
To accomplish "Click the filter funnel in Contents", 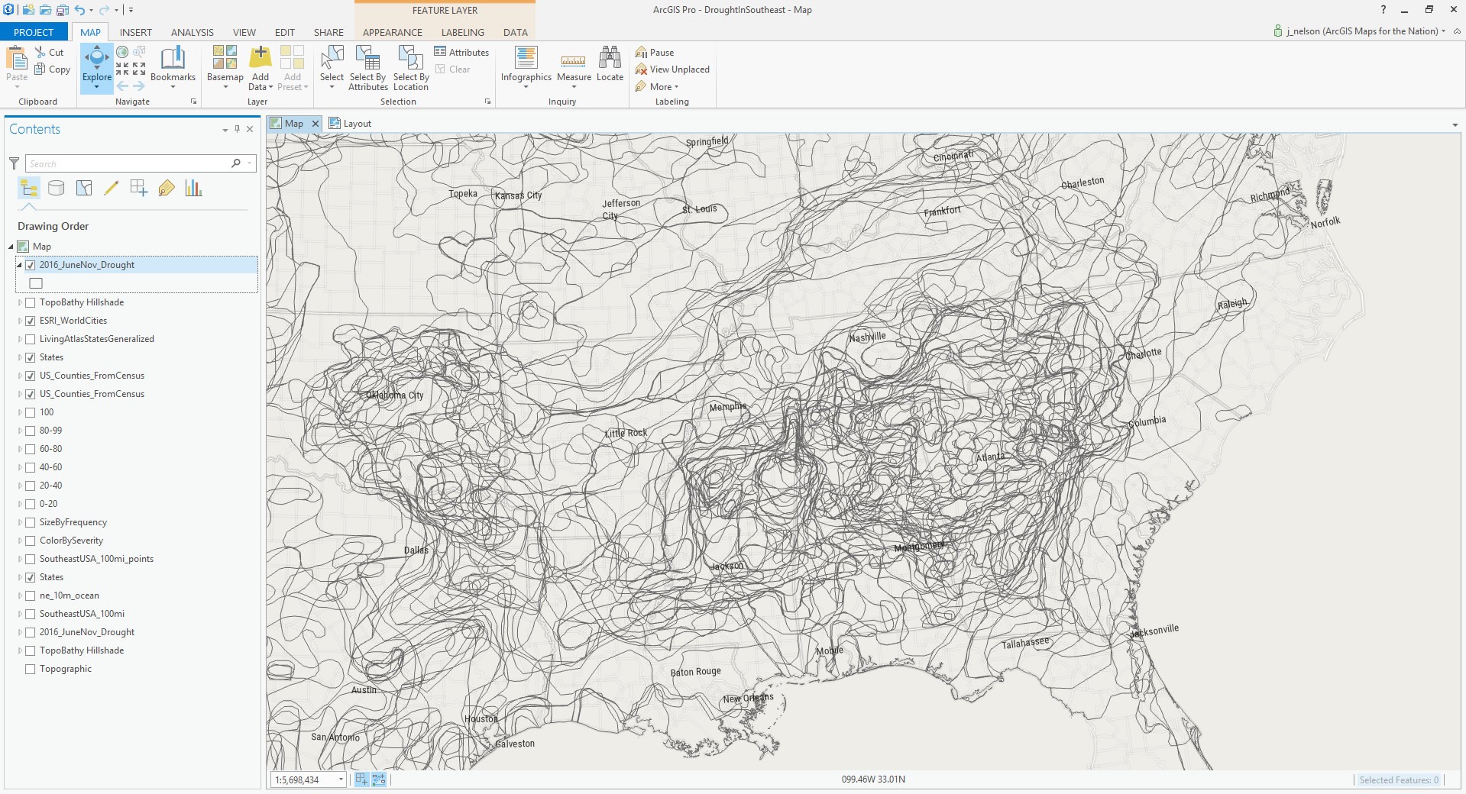I will 14,163.
